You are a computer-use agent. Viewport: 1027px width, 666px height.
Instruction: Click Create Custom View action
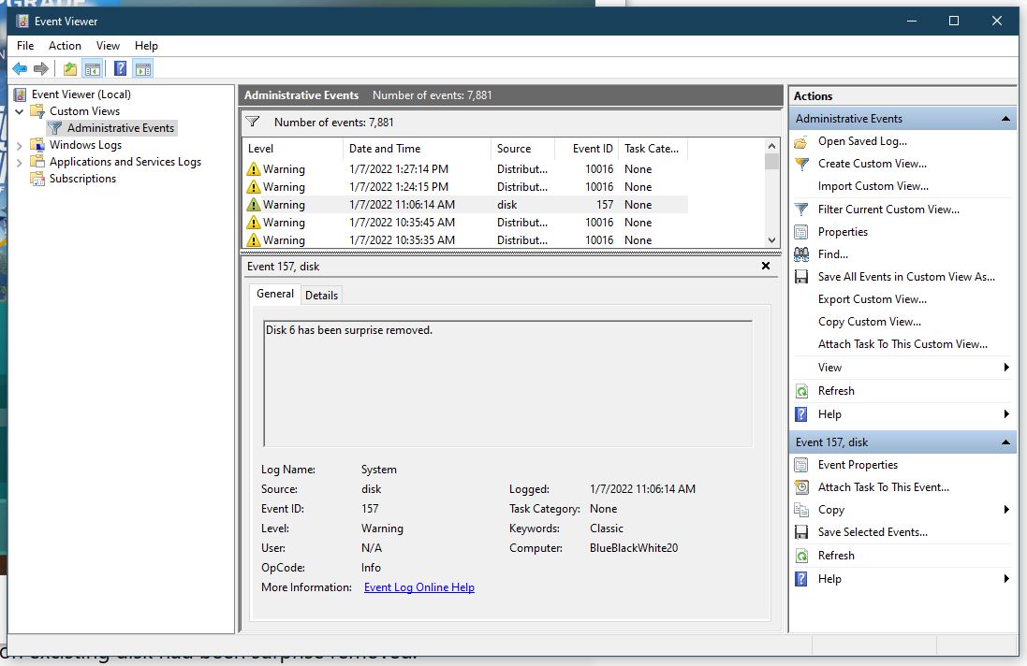873,164
